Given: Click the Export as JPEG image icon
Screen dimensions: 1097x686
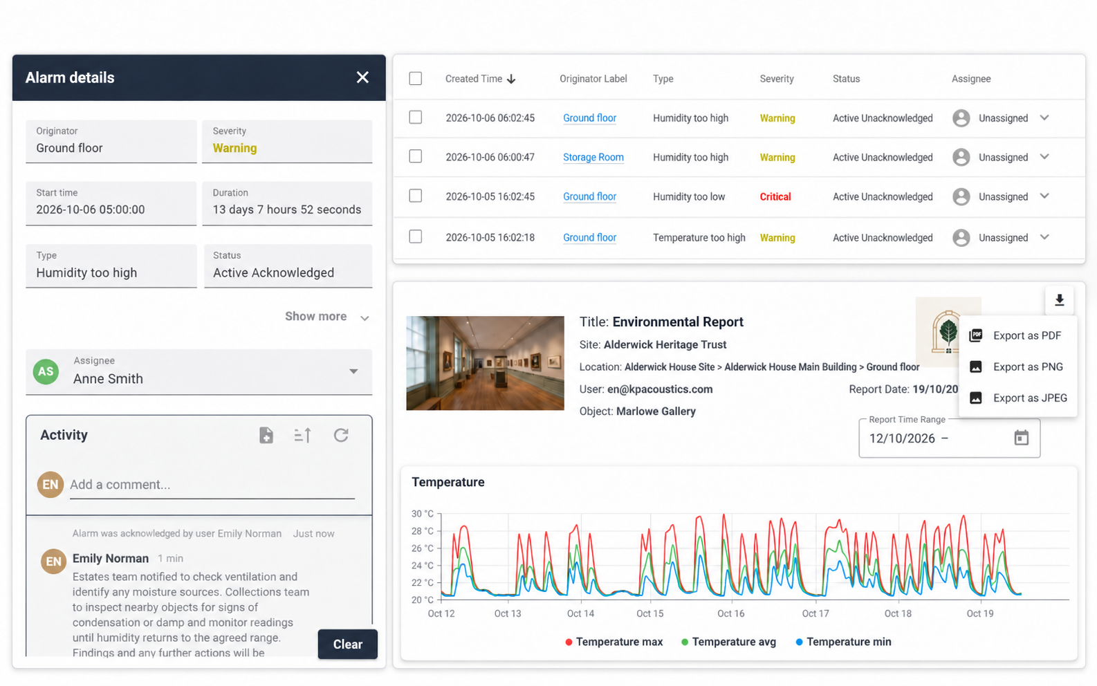Looking at the screenshot, I should (976, 398).
